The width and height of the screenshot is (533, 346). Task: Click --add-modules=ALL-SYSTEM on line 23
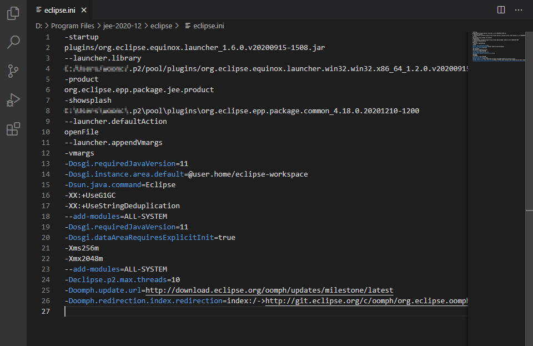tap(116, 269)
